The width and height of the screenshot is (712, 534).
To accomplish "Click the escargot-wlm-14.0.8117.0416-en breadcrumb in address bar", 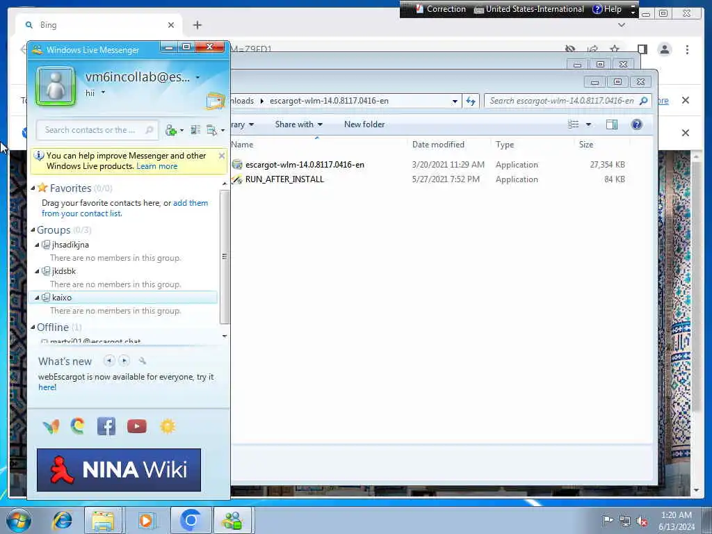I will pos(329,101).
